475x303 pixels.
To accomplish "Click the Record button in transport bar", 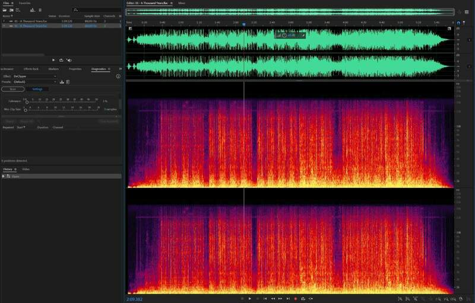I will point(295,298).
